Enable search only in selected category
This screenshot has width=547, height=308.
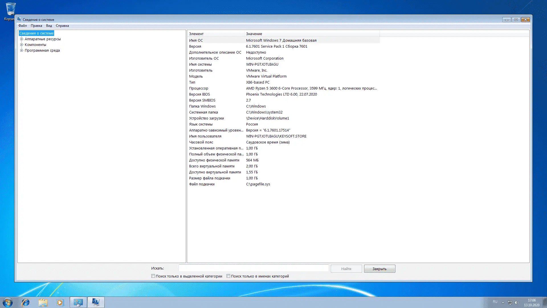click(x=153, y=276)
